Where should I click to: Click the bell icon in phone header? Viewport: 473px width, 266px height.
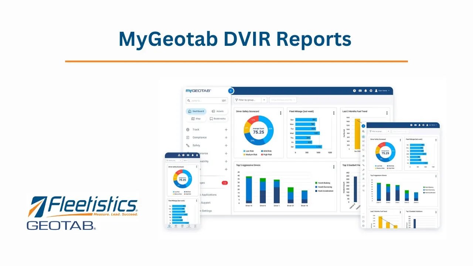point(192,155)
